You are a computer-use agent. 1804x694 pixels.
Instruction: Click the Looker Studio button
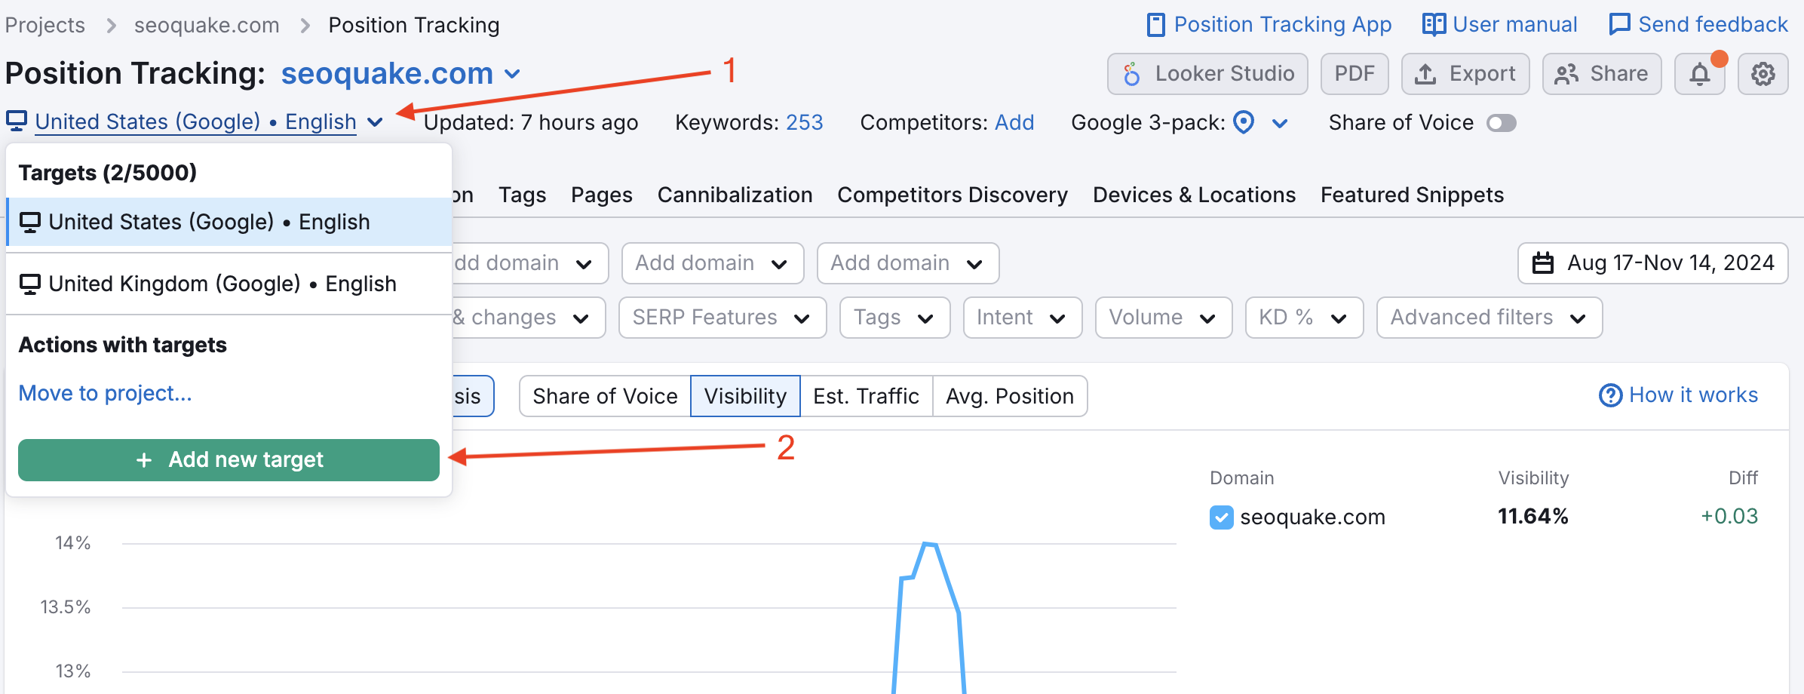pyautogui.click(x=1207, y=74)
